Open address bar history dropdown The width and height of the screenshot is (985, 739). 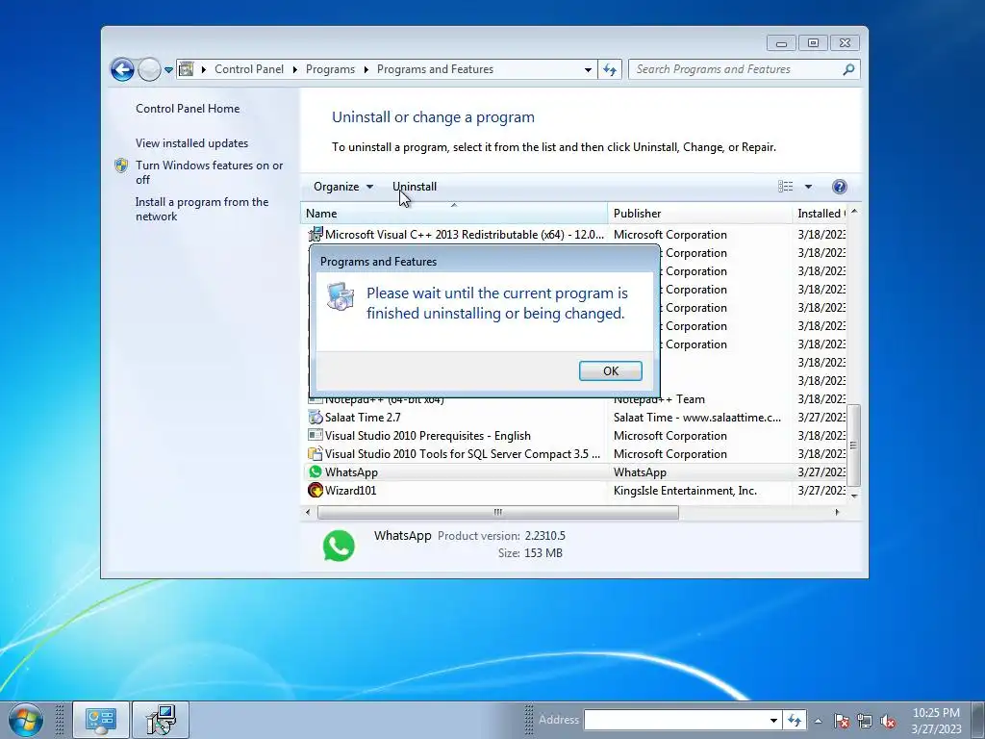588,69
